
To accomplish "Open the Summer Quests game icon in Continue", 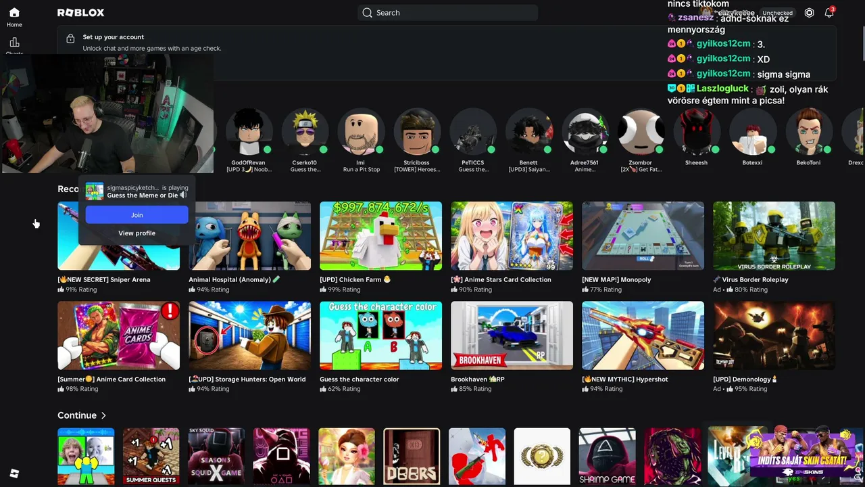I will pyautogui.click(x=151, y=457).
